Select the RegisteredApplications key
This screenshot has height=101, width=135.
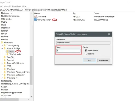point(12,93)
